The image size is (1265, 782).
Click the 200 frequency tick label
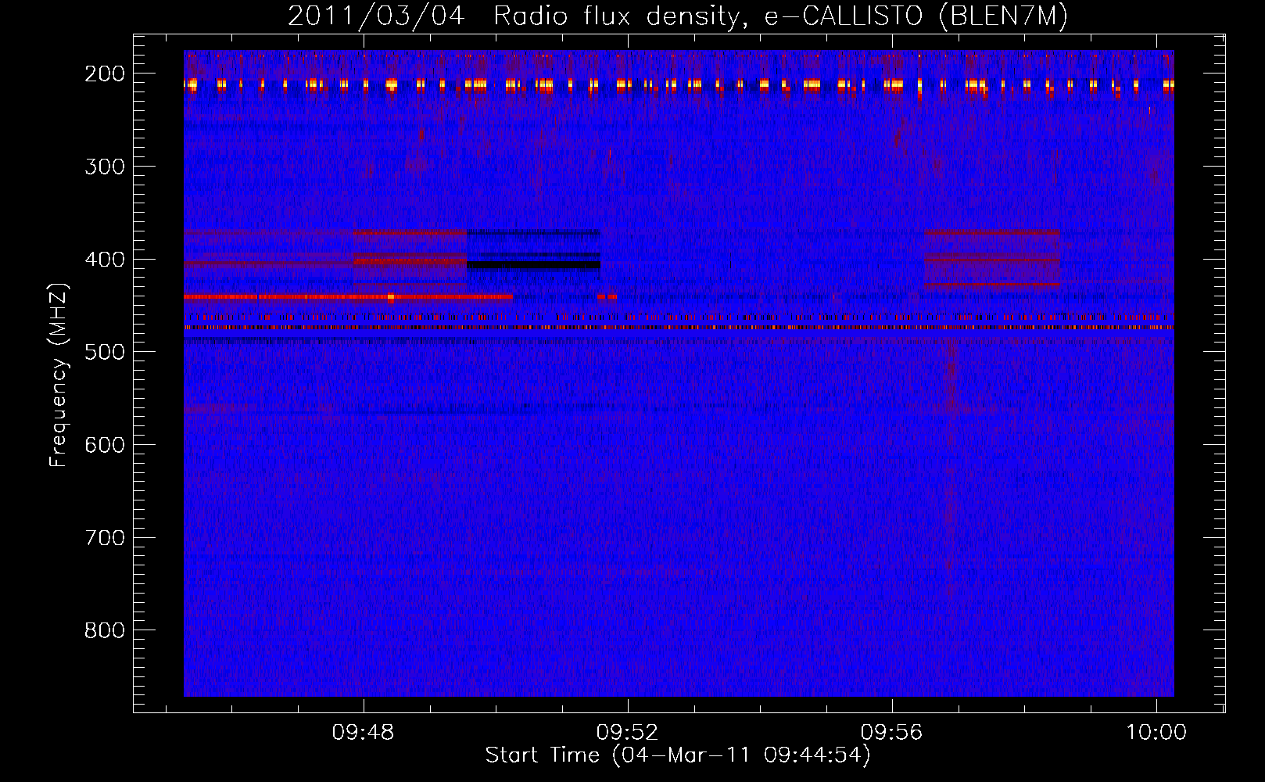[x=105, y=74]
